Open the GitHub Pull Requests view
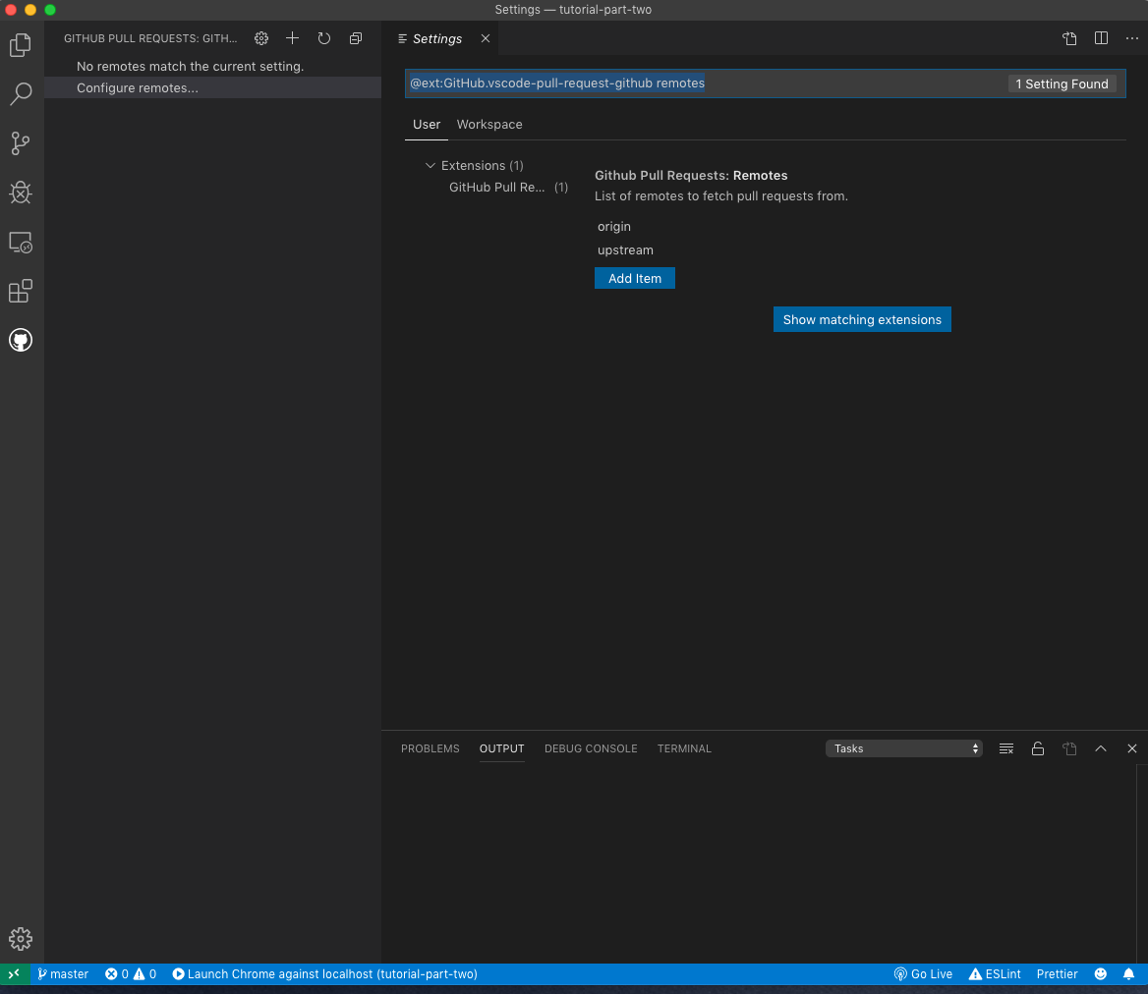Image resolution: width=1148 pixels, height=994 pixels. [21, 340]
